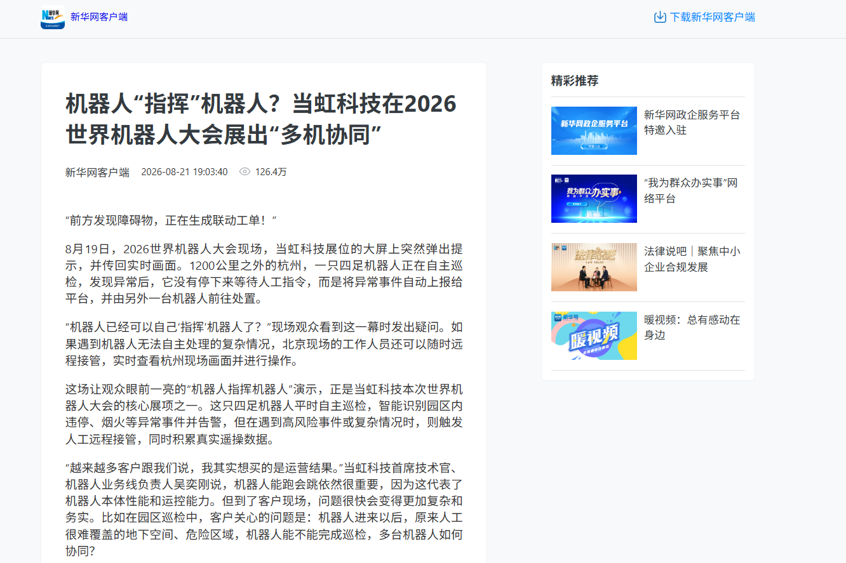Click the 新华网政企服务平台 thumbnail image
This screenshot has width=846, height=563.
pos(594,131)
